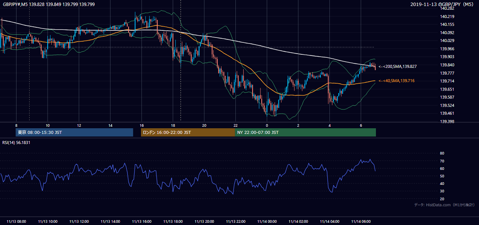The width and height of the screenshot is (479, 225).
Task: Click price level 139.461 on the axis
Action: pyautogui.click(x=446, y=113)
